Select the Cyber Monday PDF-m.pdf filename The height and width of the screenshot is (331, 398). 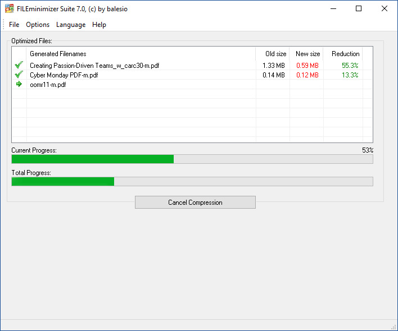click(64, 75)
